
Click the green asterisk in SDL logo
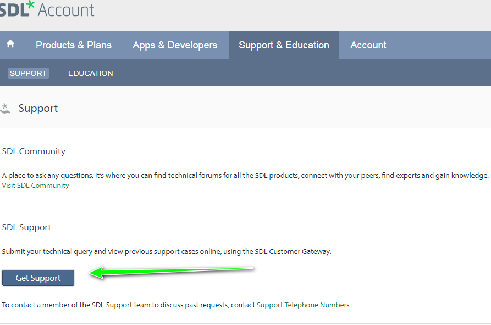click(30, 5)
